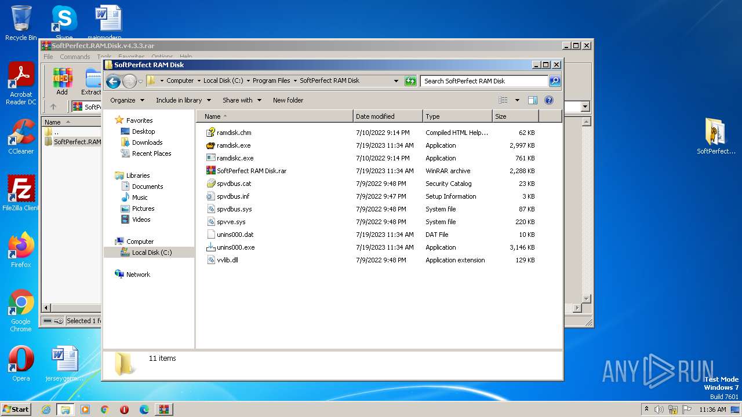Screen dimensions: 742x417
Task: Open Firefox desktop shortcut
Action: coord(21,250)
